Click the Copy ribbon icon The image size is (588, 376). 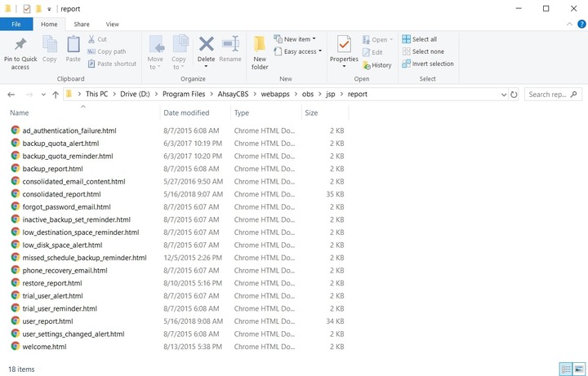tap(50, 49)
